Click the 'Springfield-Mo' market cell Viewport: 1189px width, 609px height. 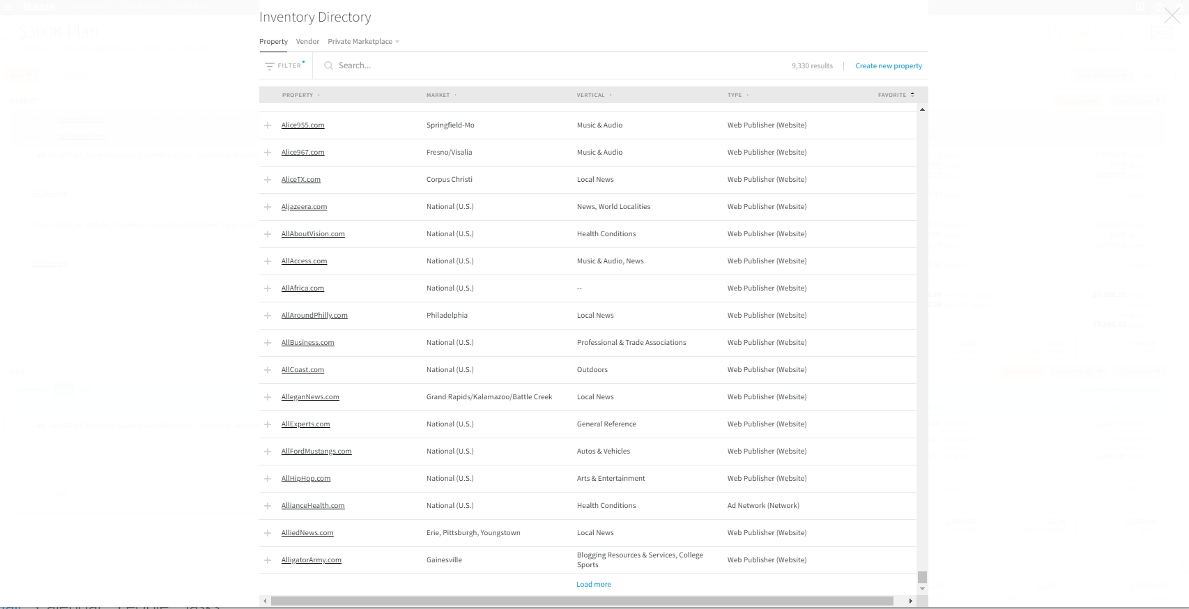point(450,125)
